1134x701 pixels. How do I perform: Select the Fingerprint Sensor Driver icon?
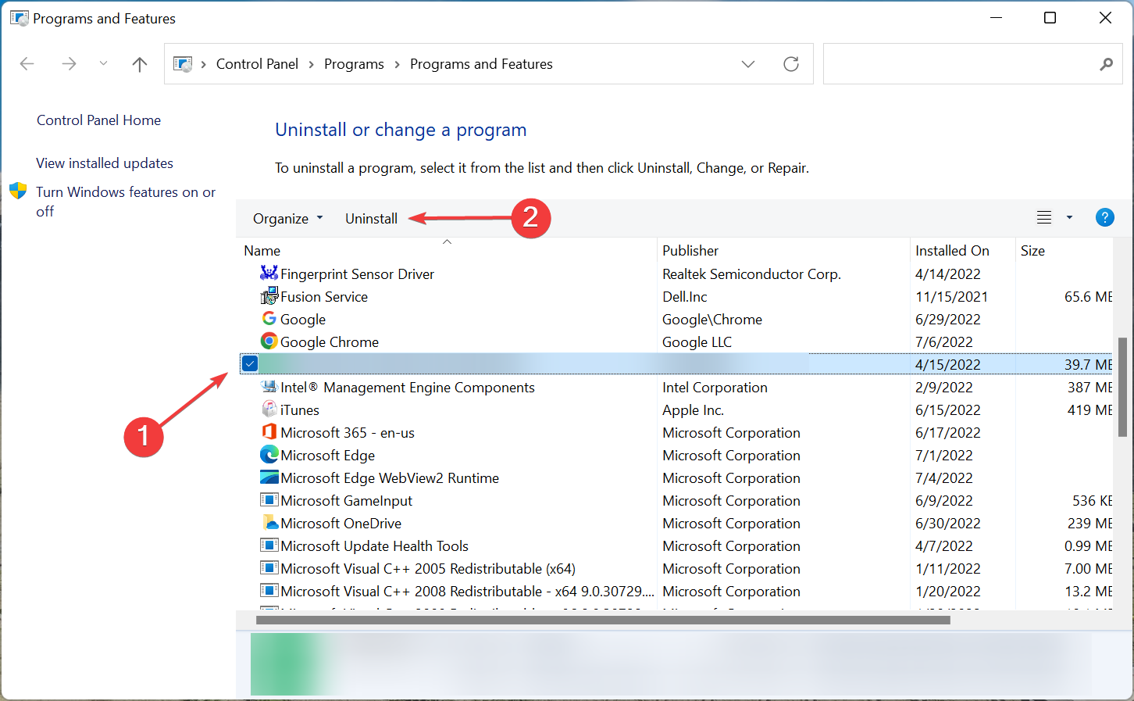click(269, 273)
